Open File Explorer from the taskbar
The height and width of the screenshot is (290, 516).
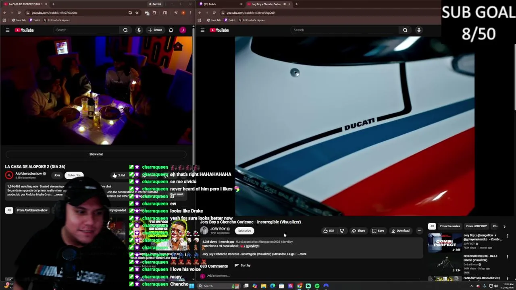click(264, 286)
